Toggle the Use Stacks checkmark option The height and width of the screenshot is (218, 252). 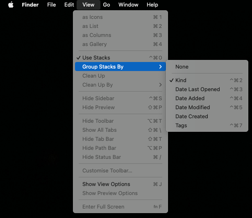coord(96,57)
